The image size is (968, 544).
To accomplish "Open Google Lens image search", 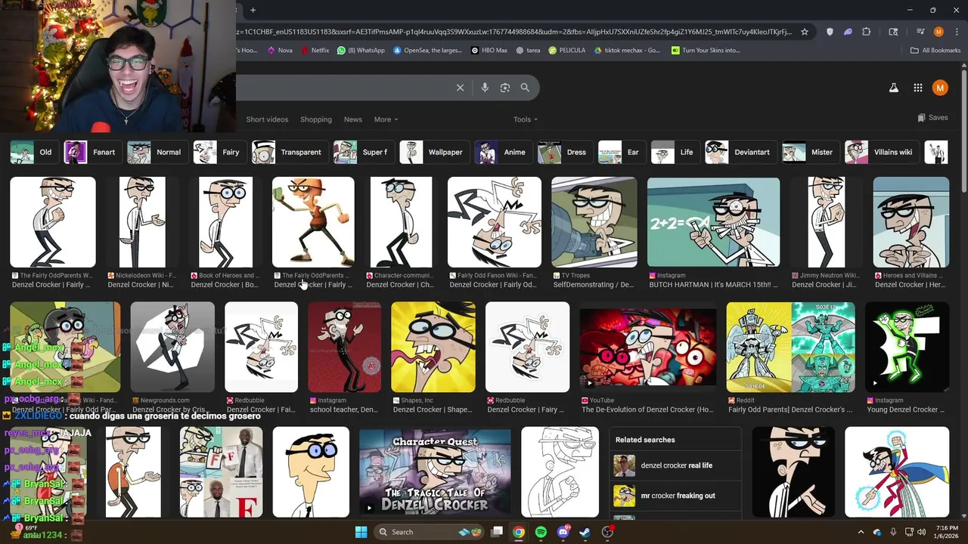I will pyautogui.click(x=505, y=88).
